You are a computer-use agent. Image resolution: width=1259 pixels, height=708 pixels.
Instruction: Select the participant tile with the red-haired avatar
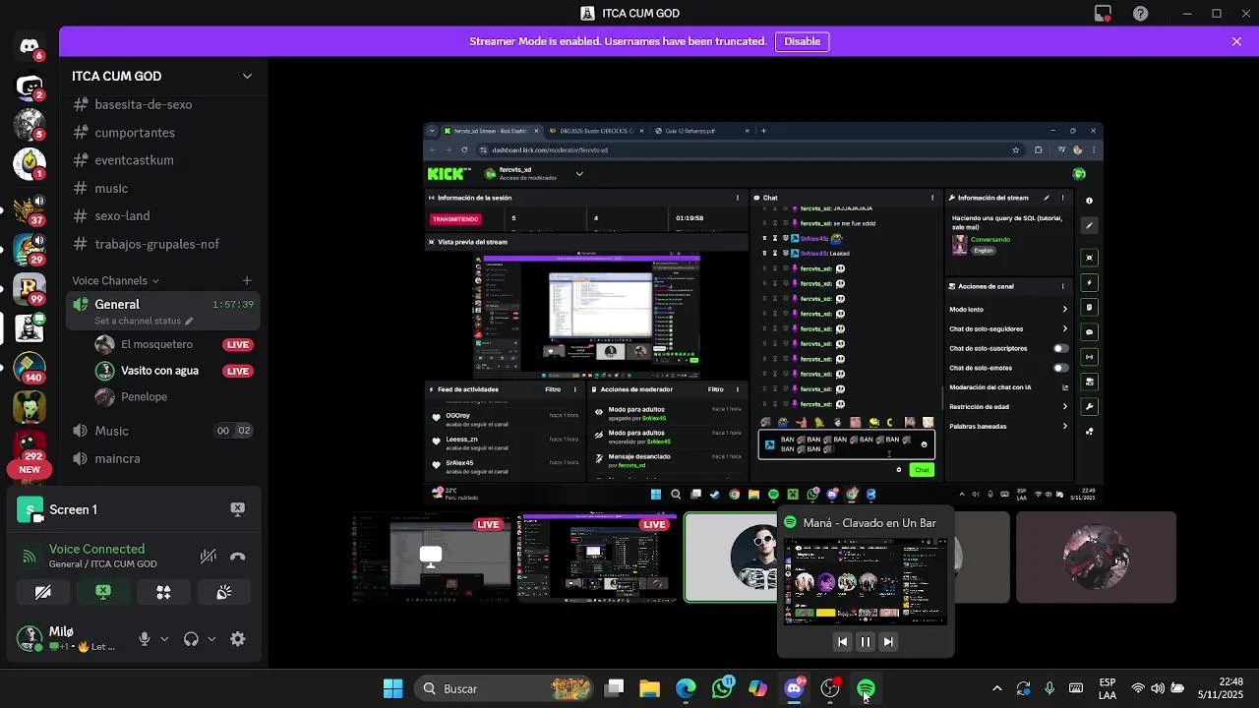point(1096,557)
